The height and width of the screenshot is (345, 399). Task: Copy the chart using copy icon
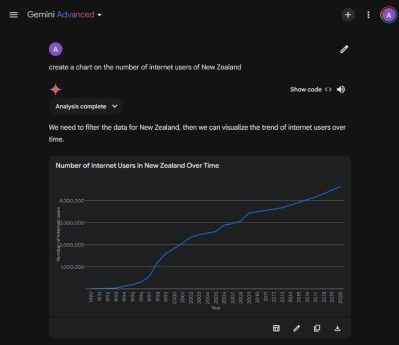click(x=317, y=328)
